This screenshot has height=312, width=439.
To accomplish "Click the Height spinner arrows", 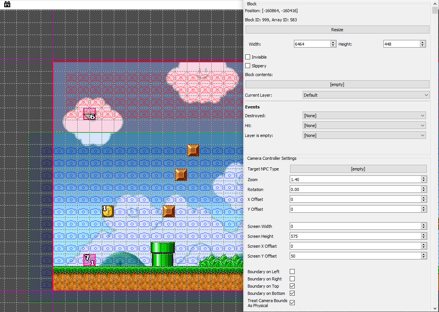I will click(x=423, y=44).
